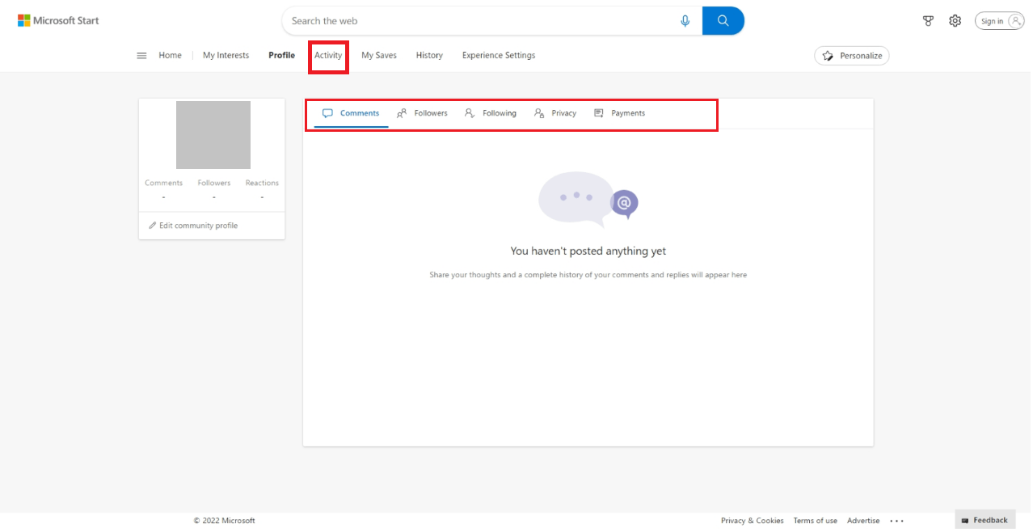Open the History nav item
The height and width of the screenshot is (532, 1033).
(x=429, y=56)
